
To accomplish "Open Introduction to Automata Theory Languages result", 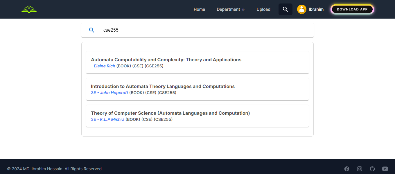I will click(x=198, y=89).
